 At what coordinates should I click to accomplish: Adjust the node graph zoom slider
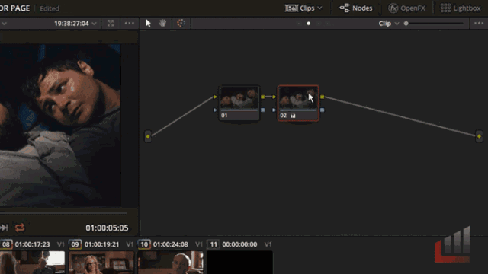tap(434, 24)
